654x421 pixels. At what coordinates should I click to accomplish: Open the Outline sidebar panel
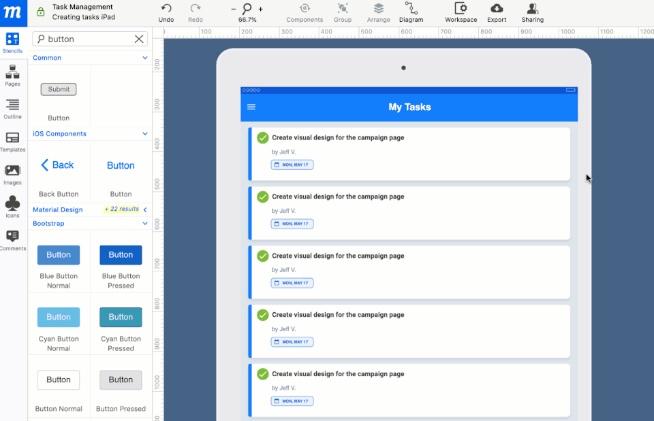click(x=12, y=109)
